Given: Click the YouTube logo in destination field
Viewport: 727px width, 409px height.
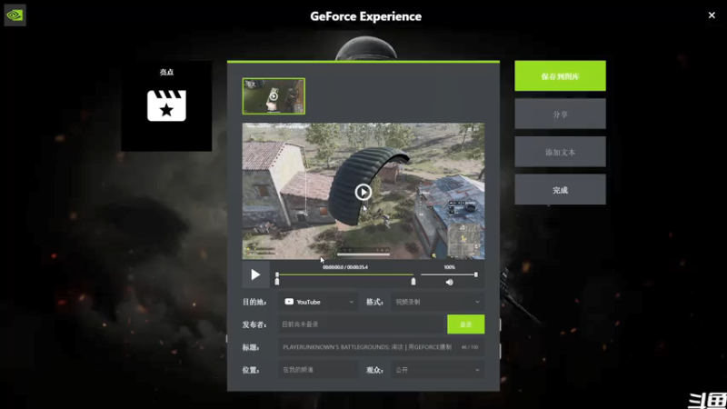Looking at the screenshot, I should point(289,302).
